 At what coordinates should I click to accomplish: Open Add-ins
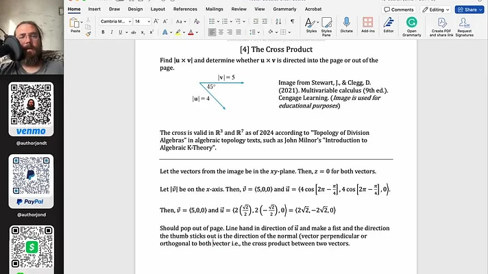[368, 25]
